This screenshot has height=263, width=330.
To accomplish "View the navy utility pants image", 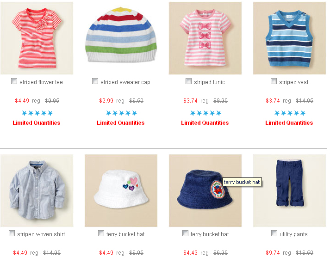I will click(289, 191).
